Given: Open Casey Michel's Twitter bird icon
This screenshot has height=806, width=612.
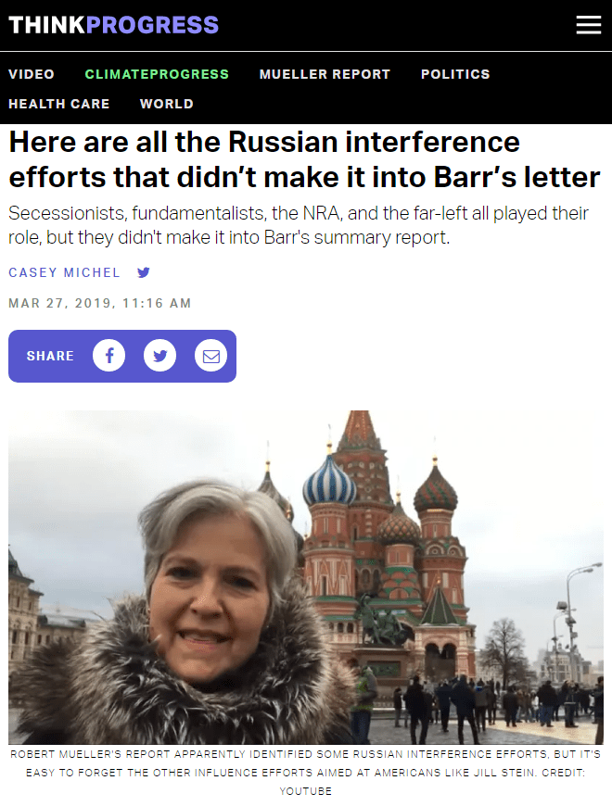Looking at the screenshot, I should (x=144, y=272).
